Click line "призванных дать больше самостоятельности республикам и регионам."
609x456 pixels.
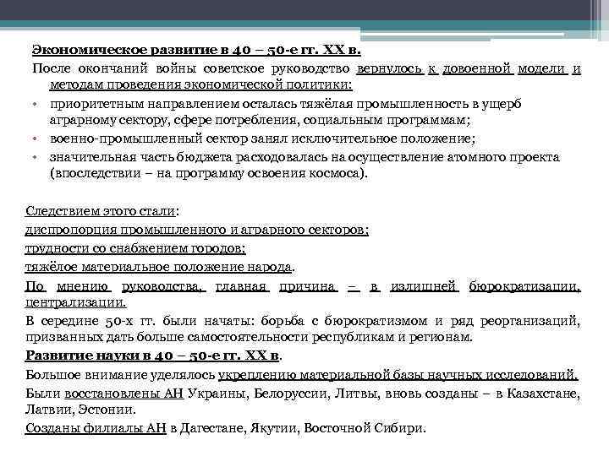click(249, 337)
